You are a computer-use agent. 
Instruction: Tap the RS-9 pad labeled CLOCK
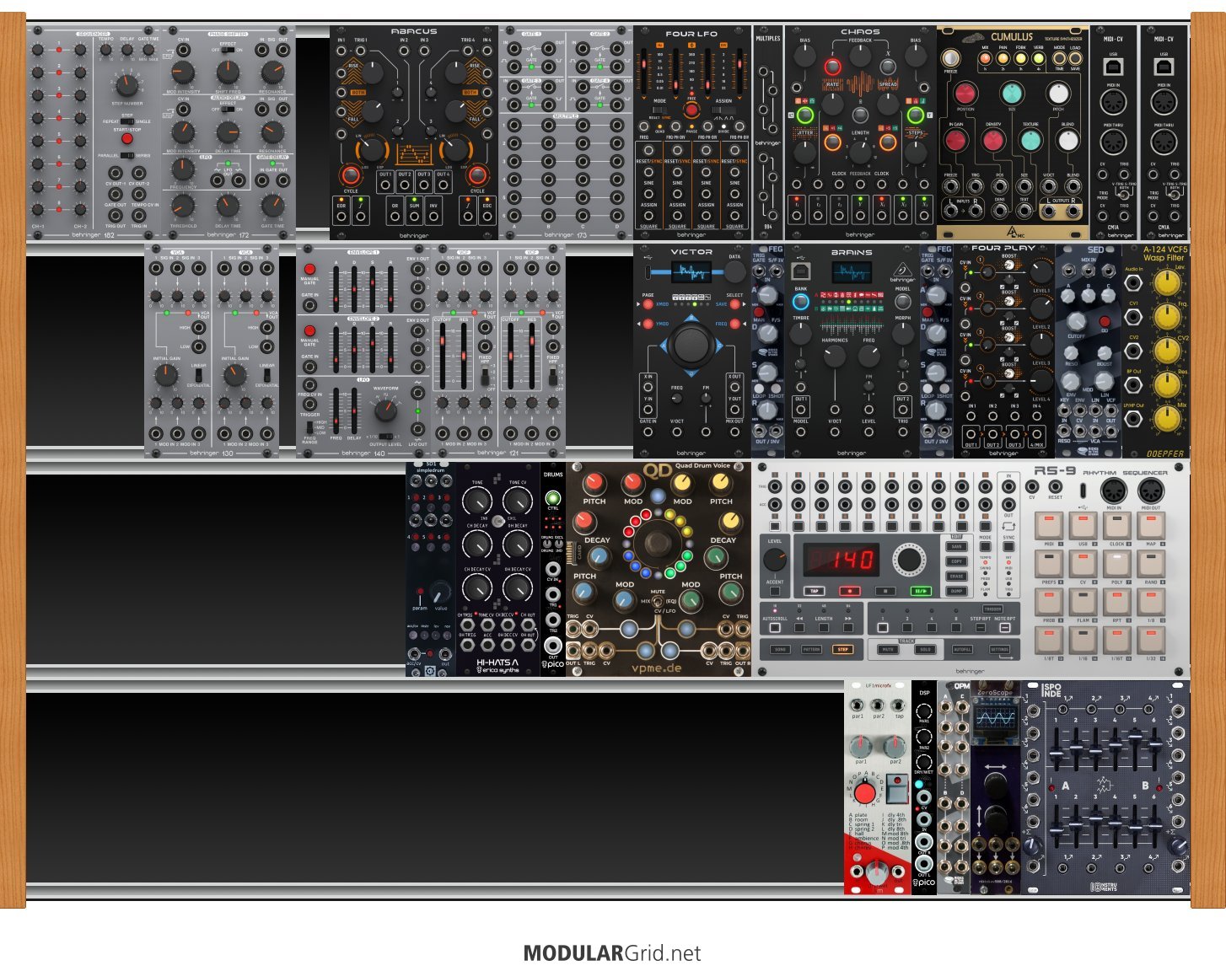[1117, 525]
